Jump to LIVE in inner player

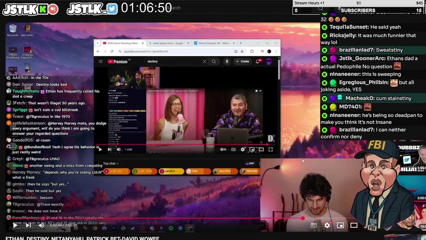(x=129, y=149)
